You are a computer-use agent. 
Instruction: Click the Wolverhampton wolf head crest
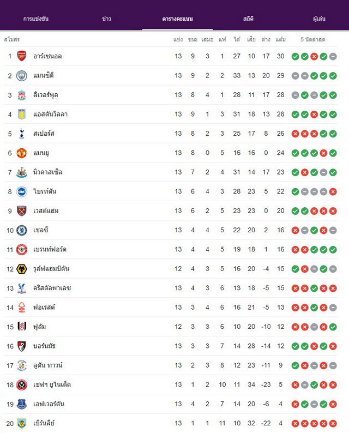click(21, 269)
